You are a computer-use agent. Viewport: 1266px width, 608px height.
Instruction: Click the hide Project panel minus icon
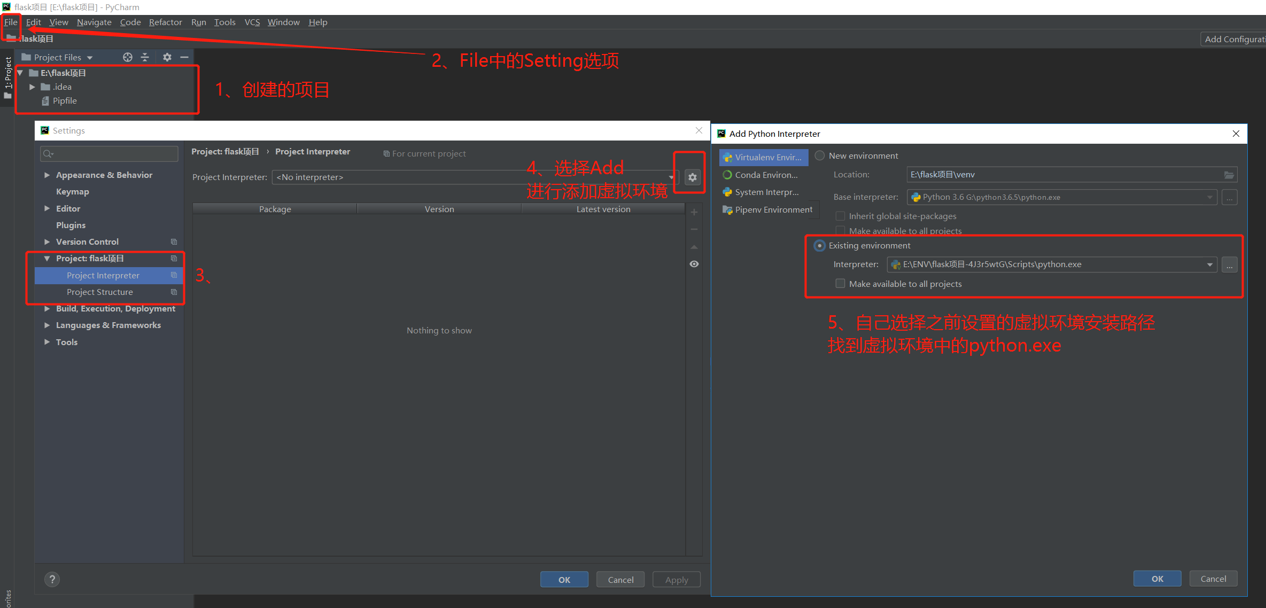184,57
